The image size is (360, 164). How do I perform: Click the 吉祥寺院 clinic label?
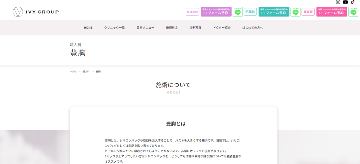[x=192, y=12]
